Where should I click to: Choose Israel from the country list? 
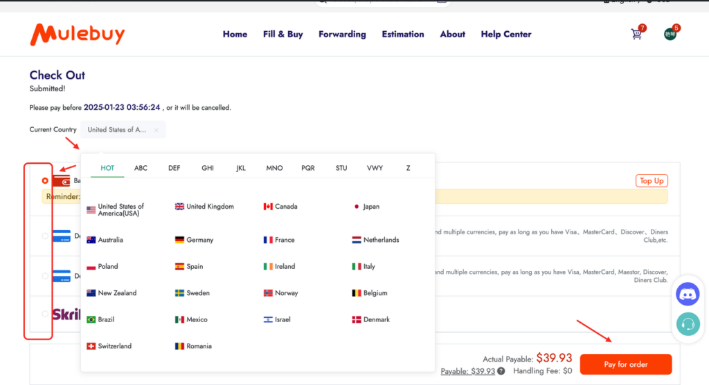tap(277, 319)
